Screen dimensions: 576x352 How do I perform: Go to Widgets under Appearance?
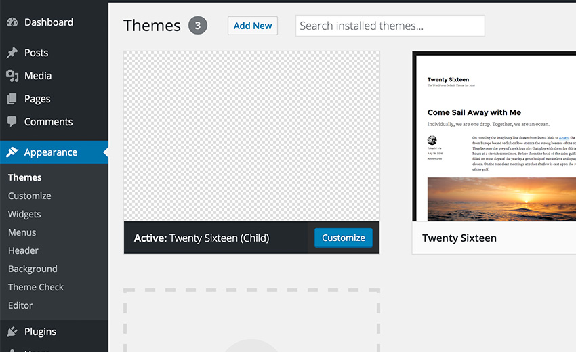click(24, 214)
